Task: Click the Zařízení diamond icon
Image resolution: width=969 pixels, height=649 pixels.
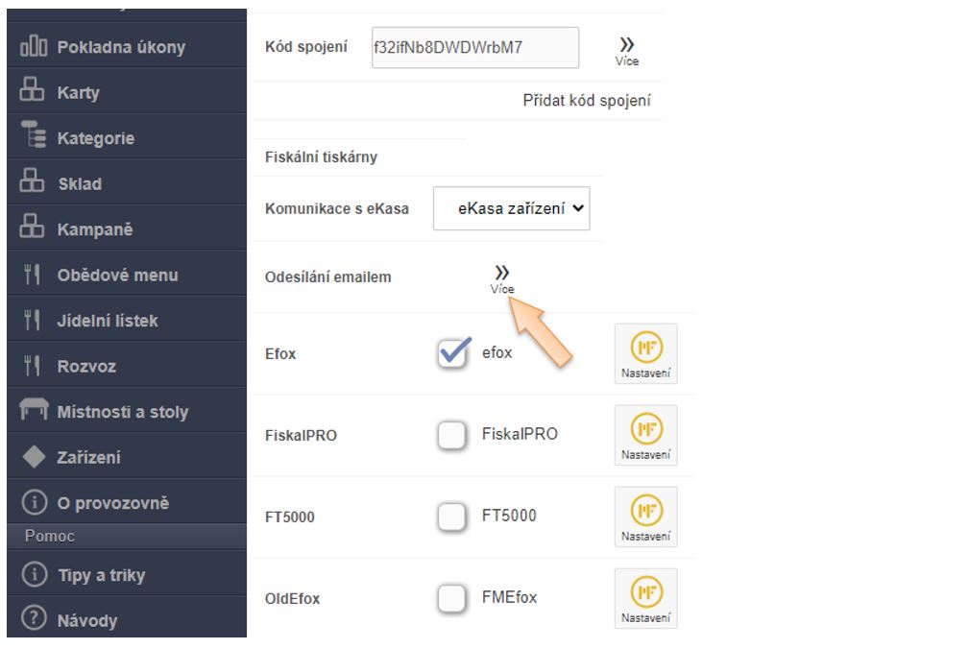Action: click(34, 457)
